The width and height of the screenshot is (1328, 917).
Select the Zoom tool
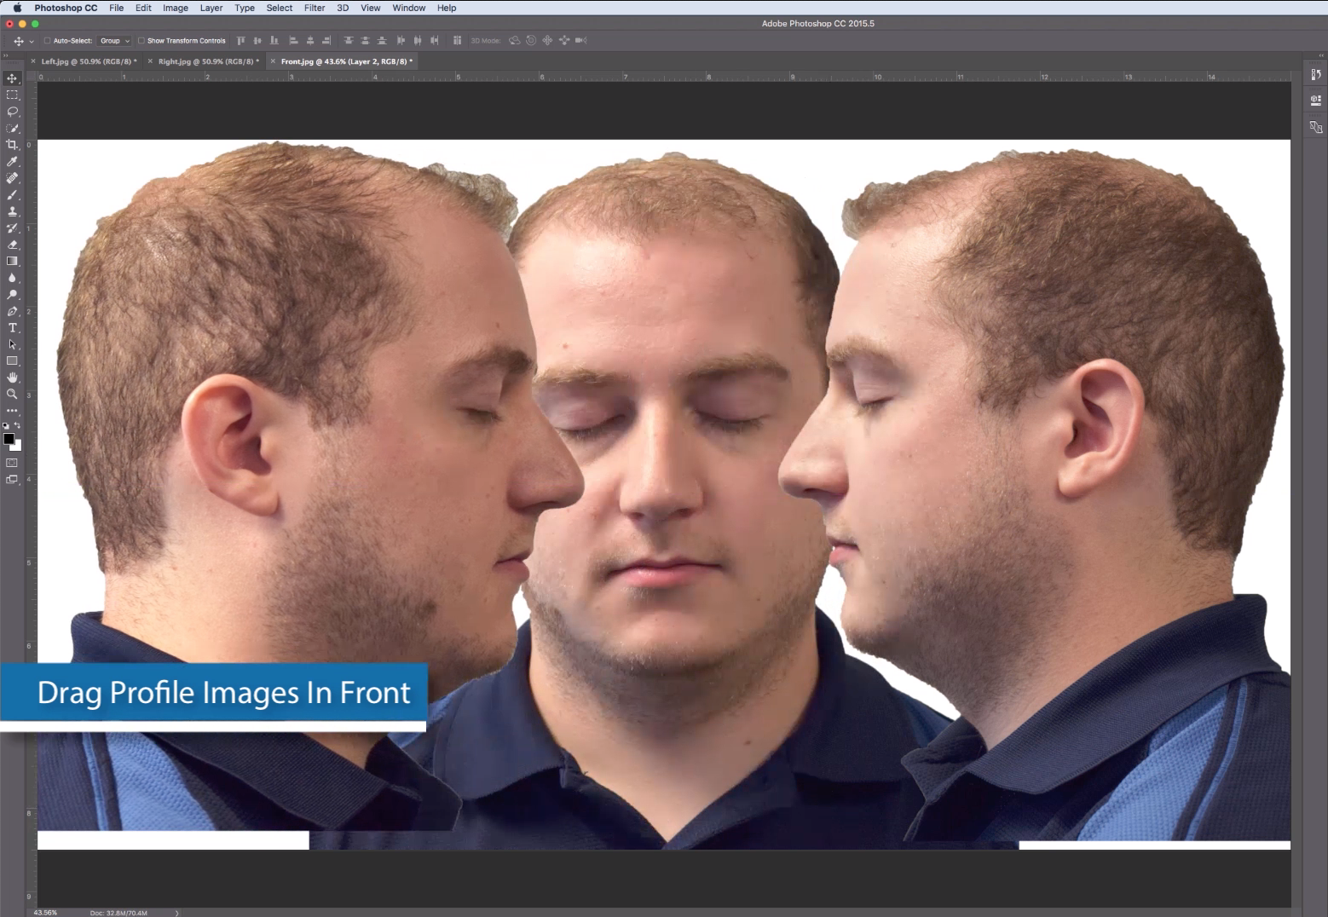point(12,394)
